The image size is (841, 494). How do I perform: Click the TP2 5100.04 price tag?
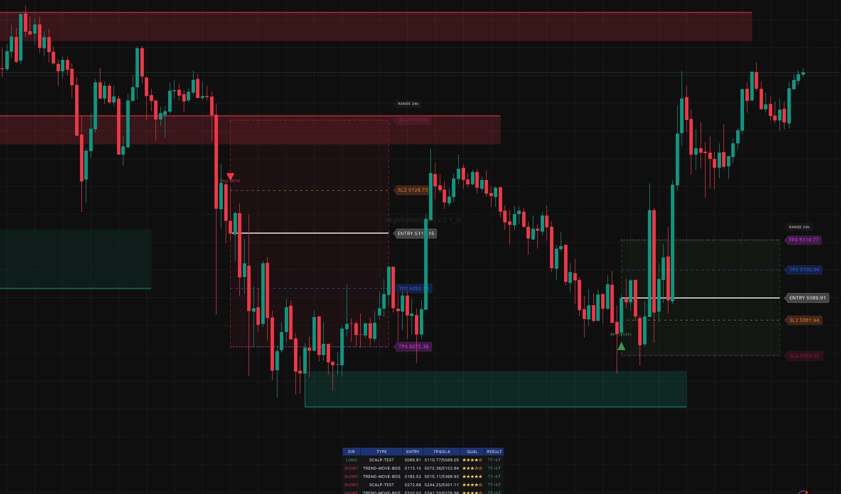pos(804,269)
